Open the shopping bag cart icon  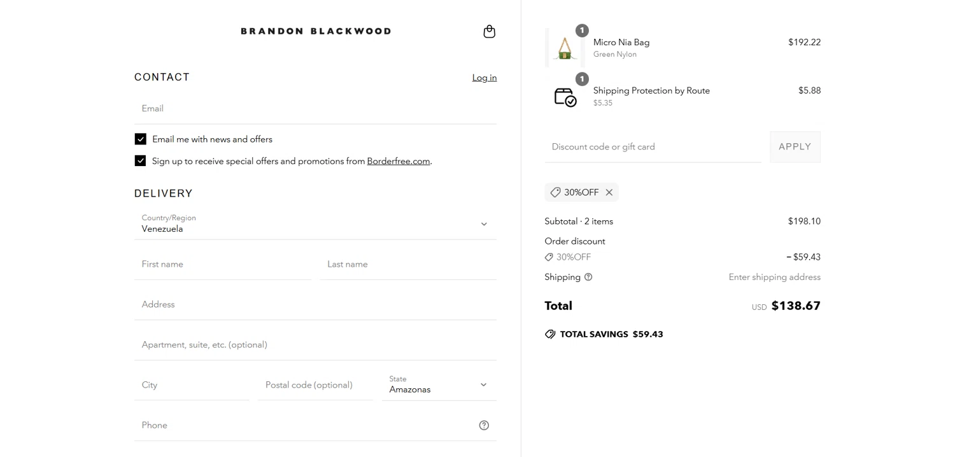pos(489,31)
